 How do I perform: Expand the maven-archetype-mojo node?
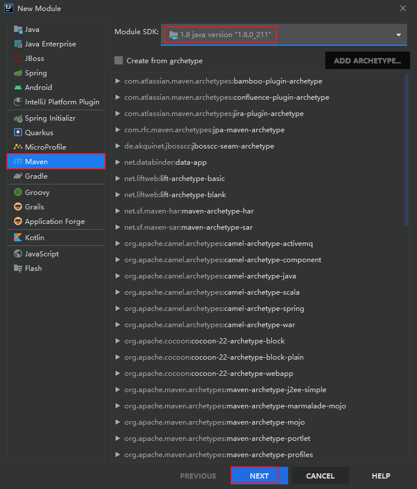(118, 422)
